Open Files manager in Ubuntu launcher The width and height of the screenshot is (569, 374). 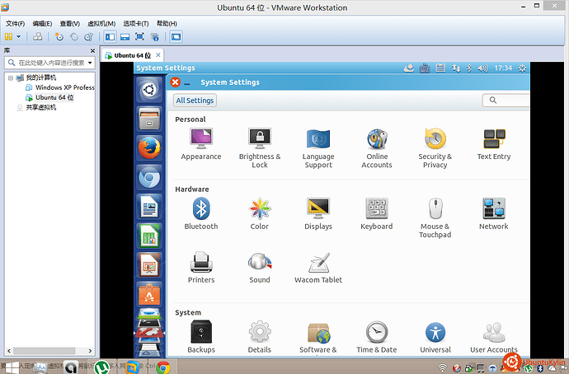click(x=149, y=119)
